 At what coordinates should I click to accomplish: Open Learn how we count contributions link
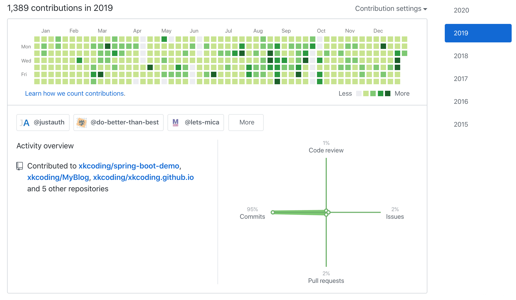point(75,93)
